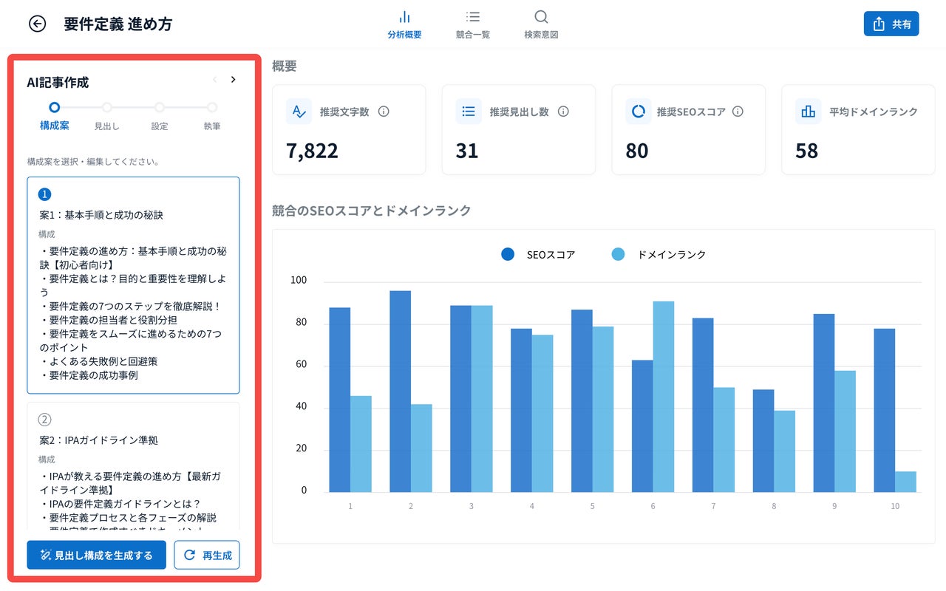Show info for 推奨文字数
This screenshot has width=946, height=591.
pyautogui.click(x=384, y=112)
